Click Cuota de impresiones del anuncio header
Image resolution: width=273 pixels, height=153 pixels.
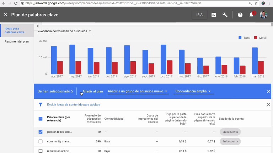pos(148,119)
